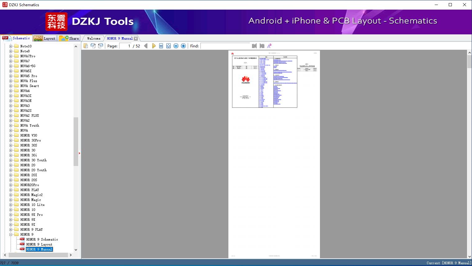
Task: Fit whole page in view icon
Action: pos(169,46)
